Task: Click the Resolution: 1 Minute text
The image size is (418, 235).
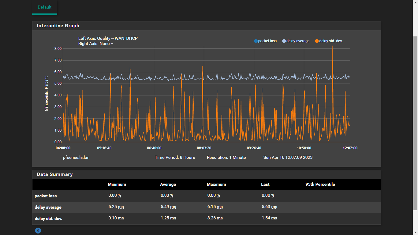Action: (x=226, y=157)
